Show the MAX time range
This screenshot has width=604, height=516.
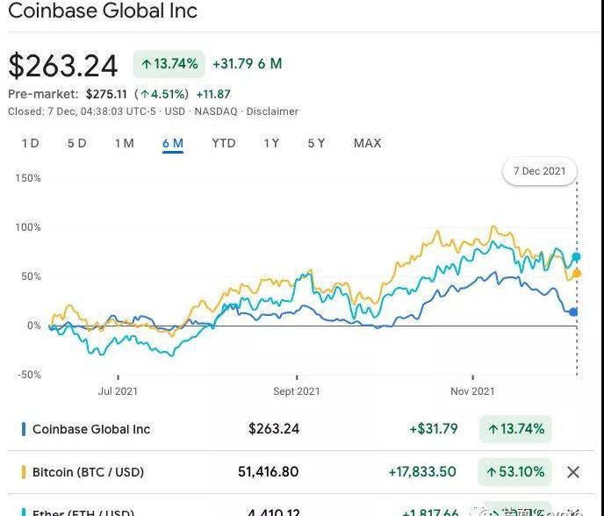click(367, 143)
